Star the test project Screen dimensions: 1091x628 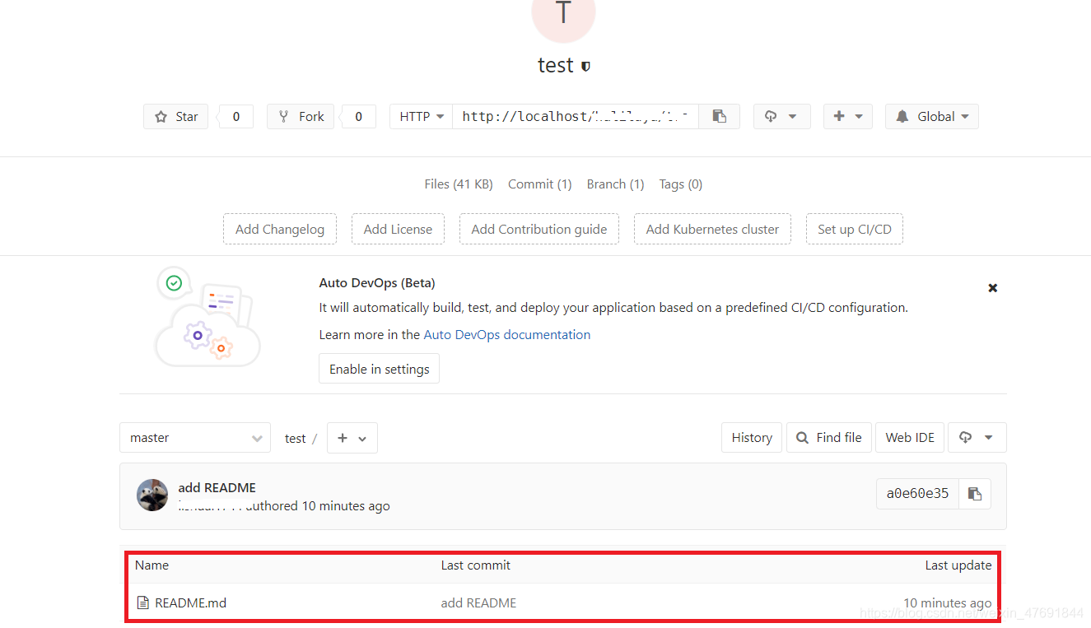[x=176, y=116]
